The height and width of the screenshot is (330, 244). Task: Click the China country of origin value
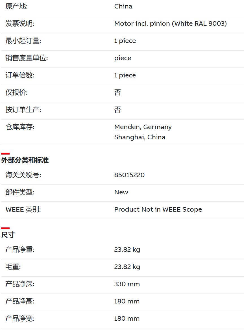[x=123, y=6]
